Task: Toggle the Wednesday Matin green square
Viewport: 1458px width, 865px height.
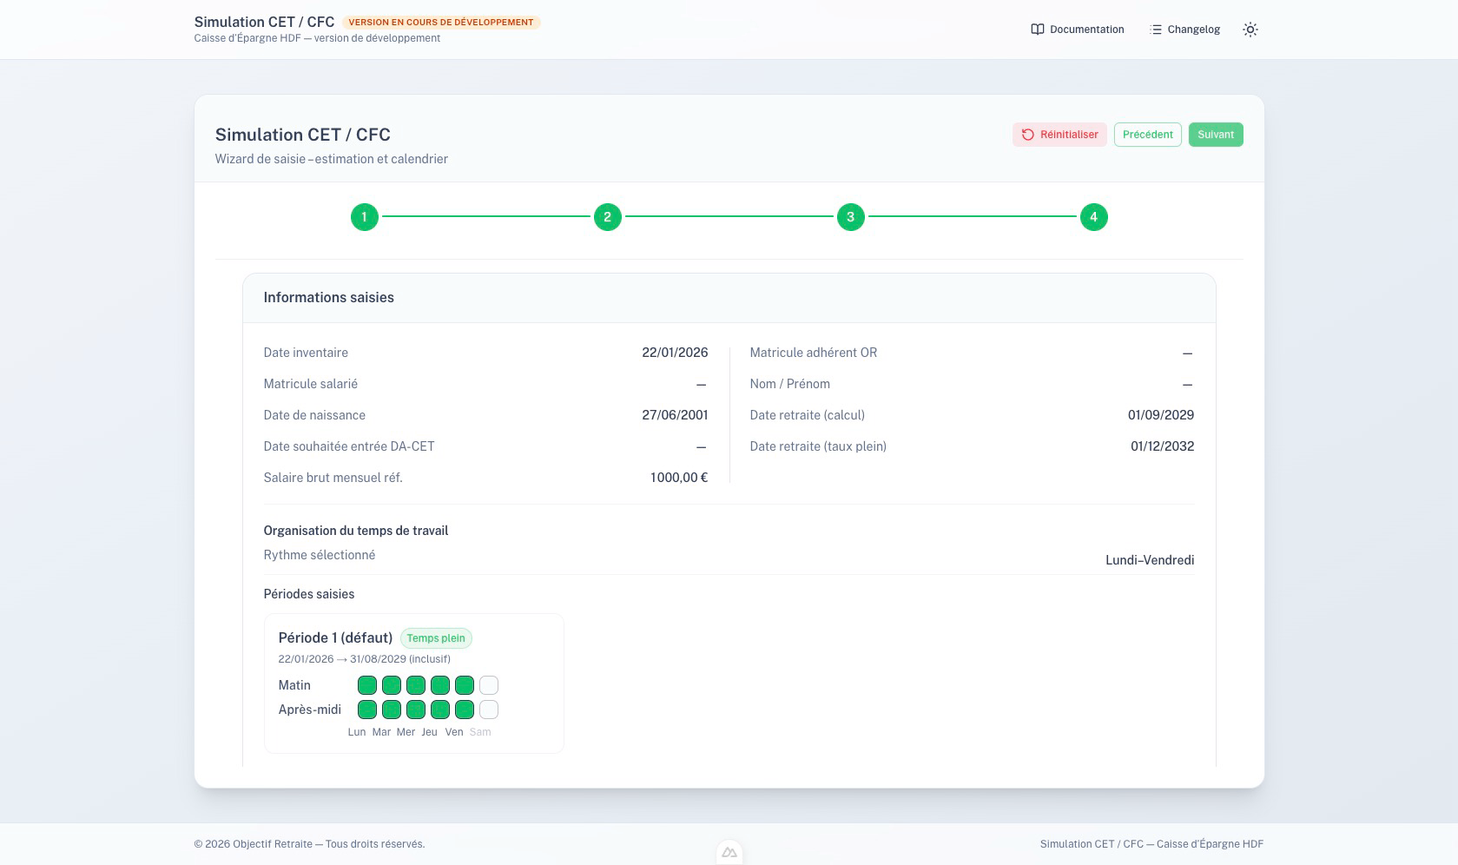Action: [x=416, y=685]
